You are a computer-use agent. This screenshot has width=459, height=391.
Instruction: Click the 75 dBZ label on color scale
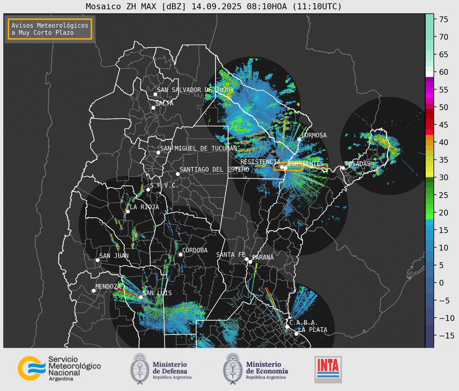tap(444, 19)
